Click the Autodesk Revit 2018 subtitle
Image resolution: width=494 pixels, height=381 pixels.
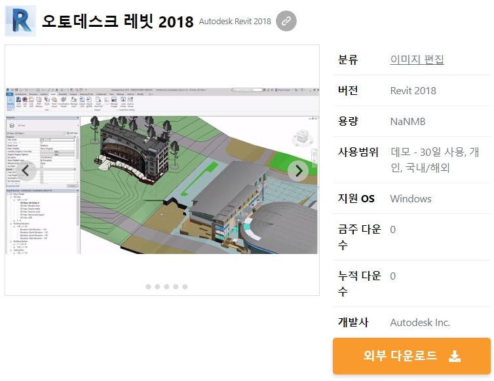tap(235, 22)
